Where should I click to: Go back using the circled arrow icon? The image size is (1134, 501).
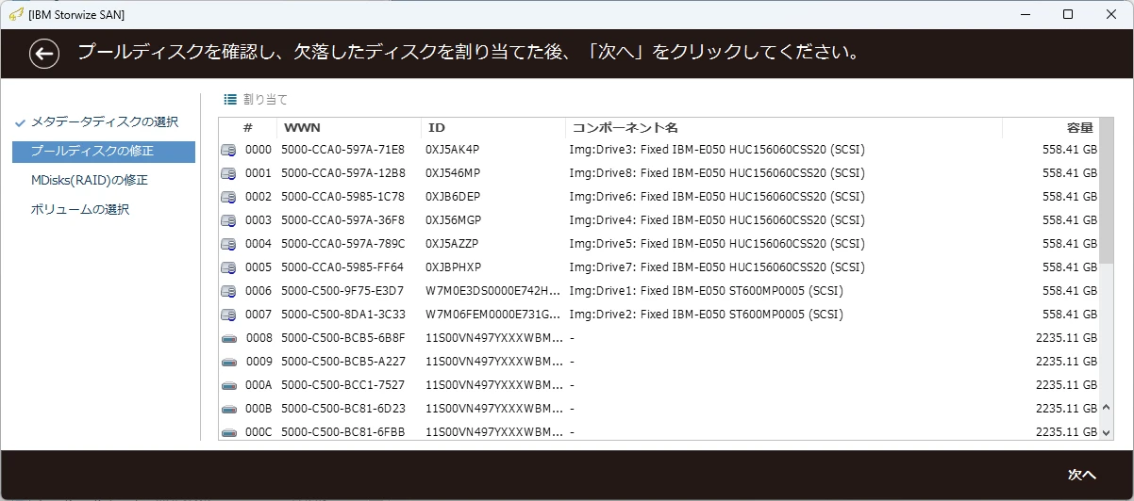tap(44, 53)
